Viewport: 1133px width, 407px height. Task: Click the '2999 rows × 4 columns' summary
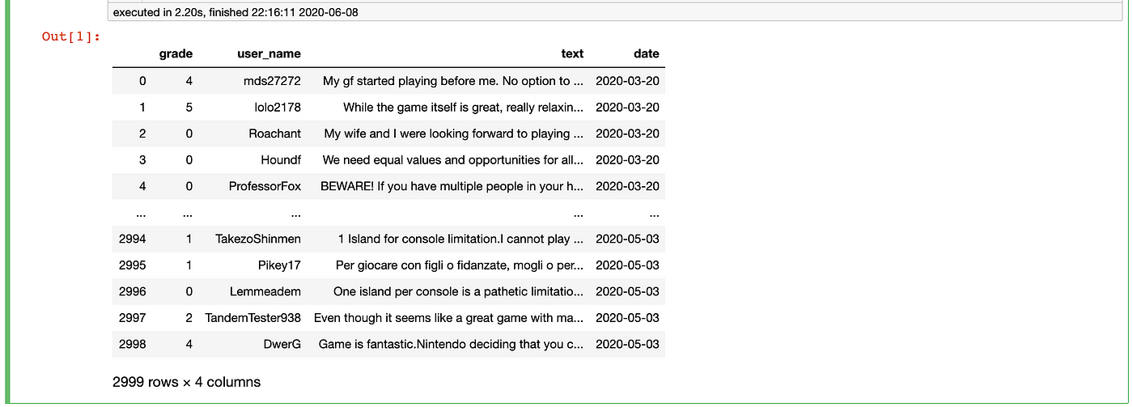click(x=187, y=381)
